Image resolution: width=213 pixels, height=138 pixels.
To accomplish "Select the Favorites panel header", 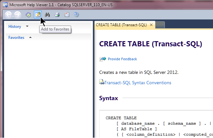I will 16,38.
